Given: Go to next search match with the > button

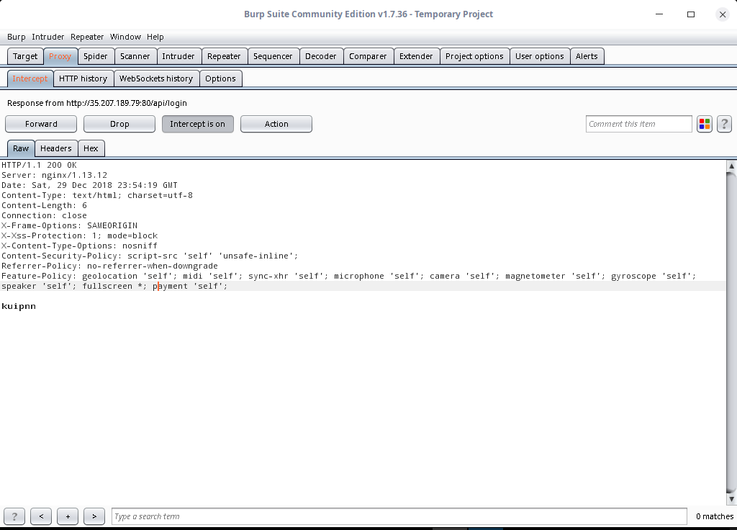Looking at the screenshot, I should 94,516.
